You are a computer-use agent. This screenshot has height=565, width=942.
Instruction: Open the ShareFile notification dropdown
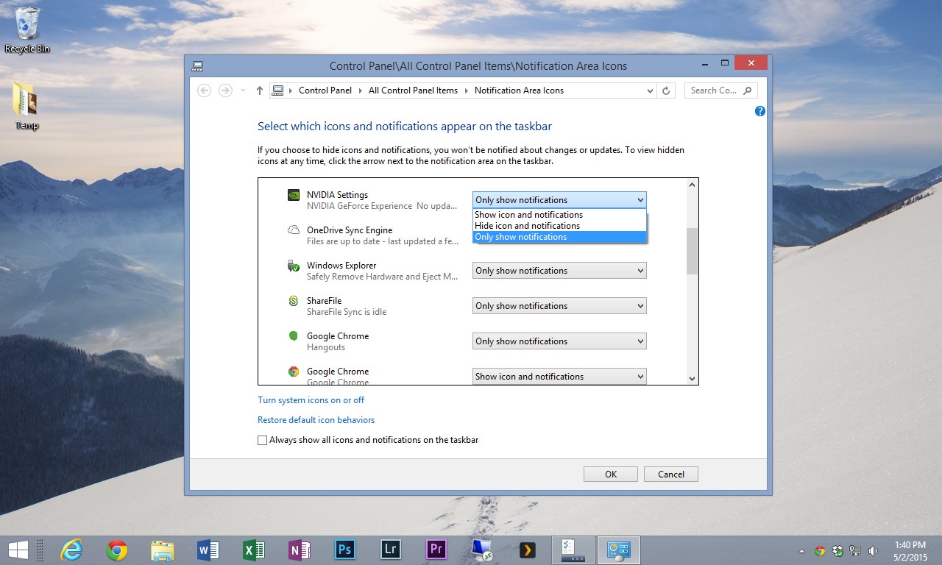559,305
